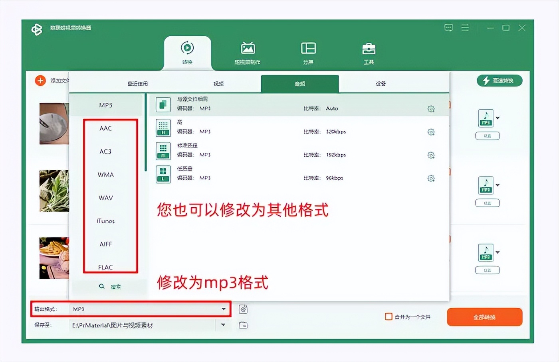
Task: Click the MP3 music-note output icon on the right
Action: (x=486, y=118)
